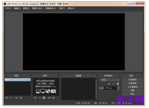Viewport: 149px width, 108px height.
Task: Decrease transition duration with down arrow
Action: pyautogui.click(x=118, y=89)
